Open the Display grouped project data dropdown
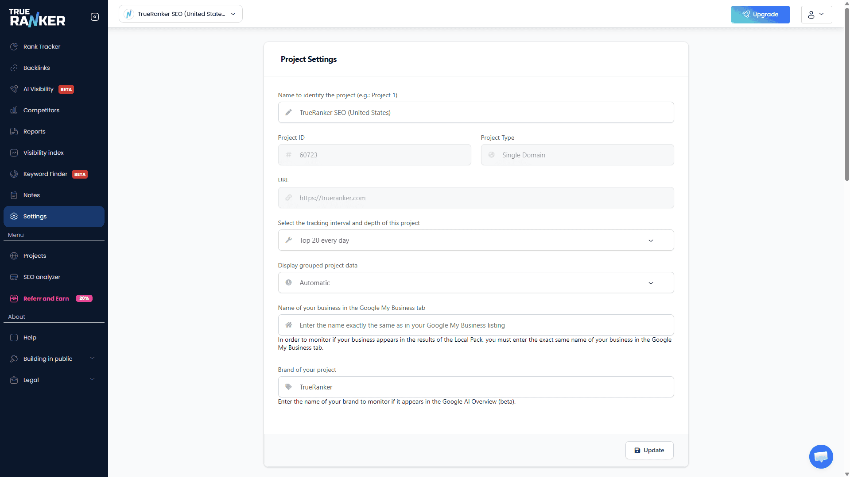 tap(476, 283)
